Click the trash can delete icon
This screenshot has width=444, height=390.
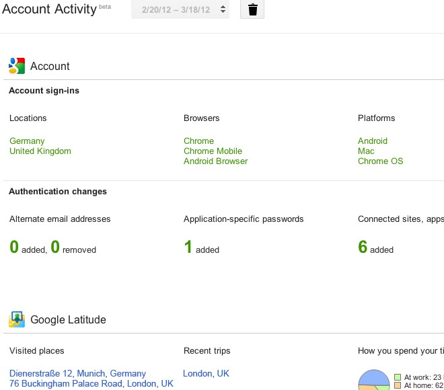pos(252,10)
